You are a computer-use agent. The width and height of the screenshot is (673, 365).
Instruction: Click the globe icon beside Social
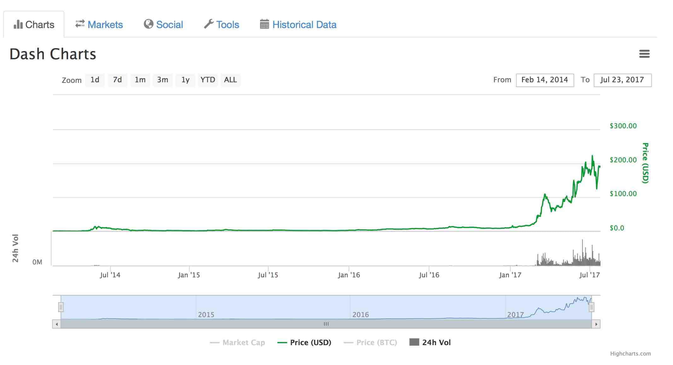[148, 24]
